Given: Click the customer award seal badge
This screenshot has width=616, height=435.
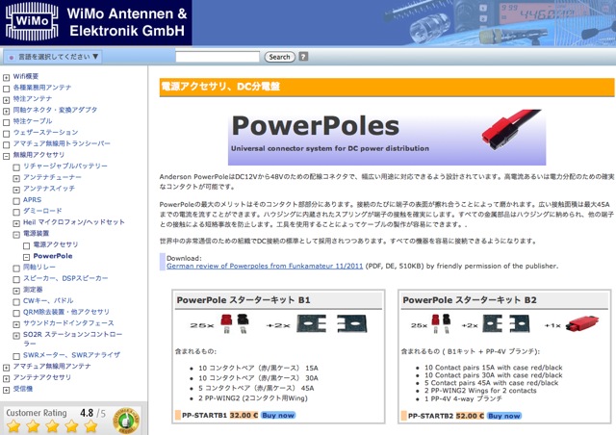Looking at the screenshot, I should [x=126, y=421].
